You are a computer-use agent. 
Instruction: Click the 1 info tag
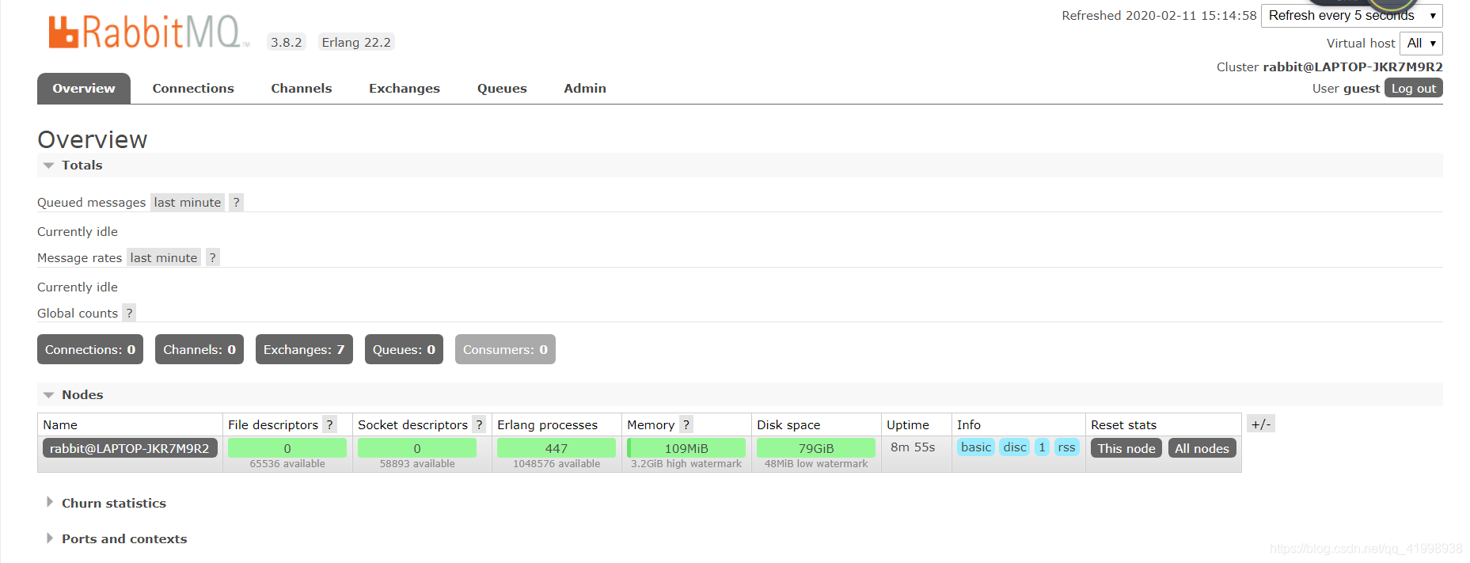(x=1042, y=447)
